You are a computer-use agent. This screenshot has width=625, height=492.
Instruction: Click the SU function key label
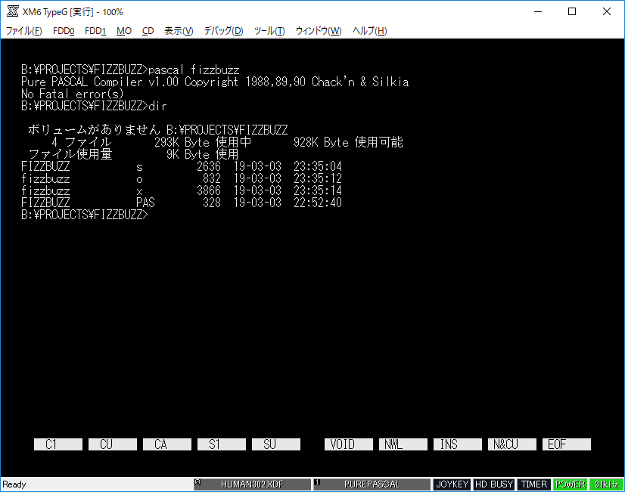(x=276, y=444)
